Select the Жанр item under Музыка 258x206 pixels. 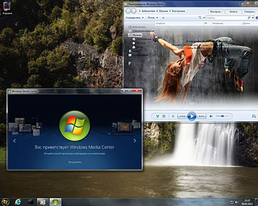point(137,47)
